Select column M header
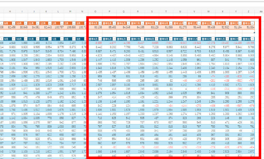 pyautogui.click(x=70, y=11)
